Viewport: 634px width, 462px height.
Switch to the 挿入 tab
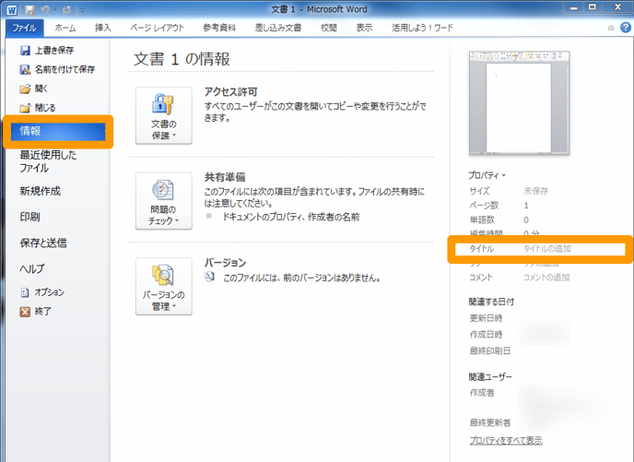click(102, 28)
